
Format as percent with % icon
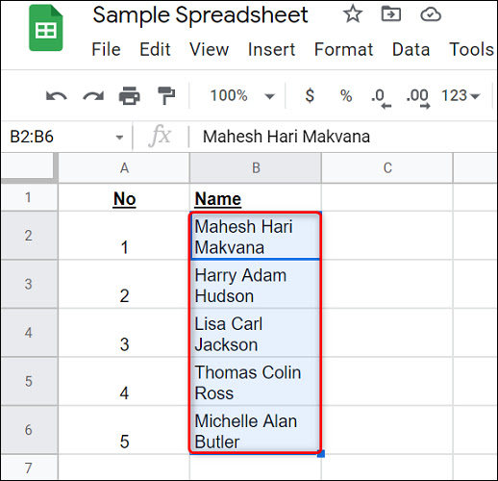346,95
